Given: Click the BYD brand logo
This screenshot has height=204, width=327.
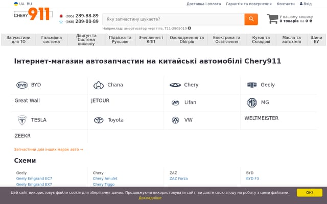Looking at the screenshot, I should coord(22,85).
